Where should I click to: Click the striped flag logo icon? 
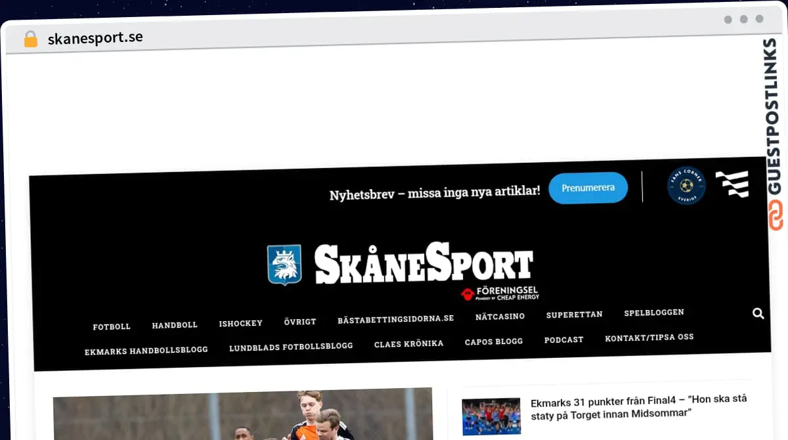pos(732,184)
